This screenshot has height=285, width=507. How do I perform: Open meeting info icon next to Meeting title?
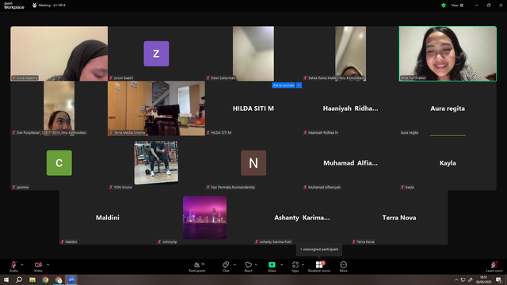(34, 6)
